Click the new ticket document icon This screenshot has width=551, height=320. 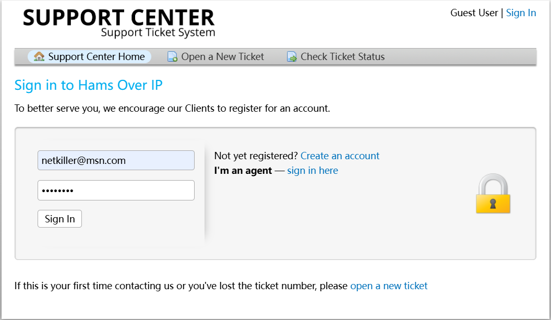pos(172,56)
